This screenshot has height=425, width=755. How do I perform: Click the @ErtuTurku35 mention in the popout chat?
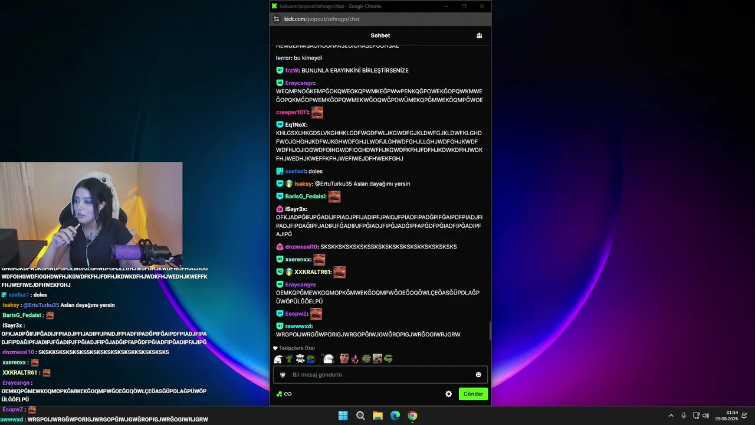click(x=333, y=184)
